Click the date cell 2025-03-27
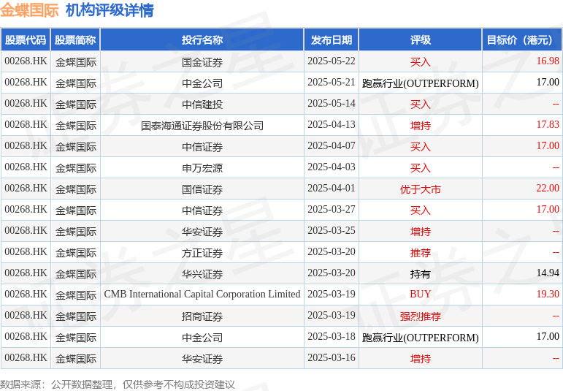Image resolution: width=563 pixels, height=391 pixels. [332, 210]
